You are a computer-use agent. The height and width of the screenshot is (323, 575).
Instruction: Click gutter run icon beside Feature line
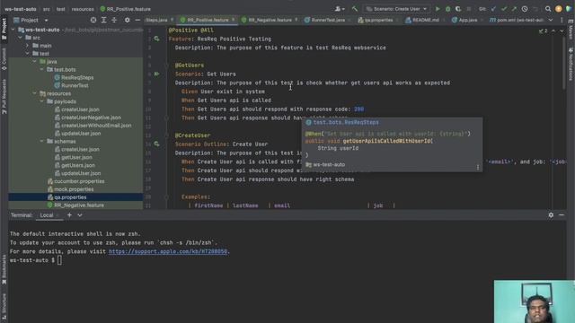(156, 39)
